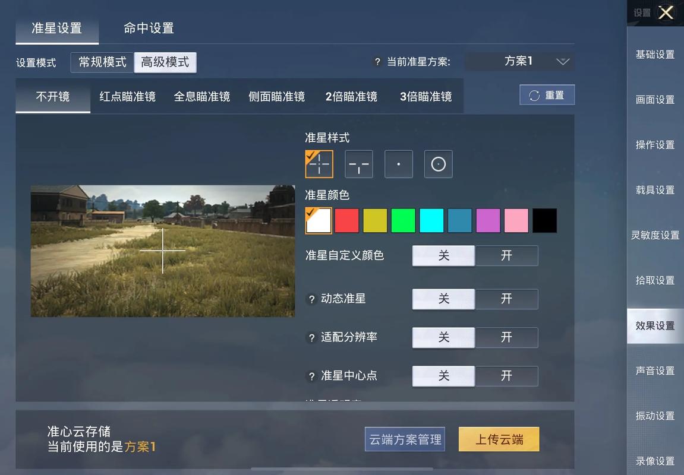The width and height of the screenshot is (684, 475).
Task: Open 声音设置 in the right sidebar
Action: [655, 370]
